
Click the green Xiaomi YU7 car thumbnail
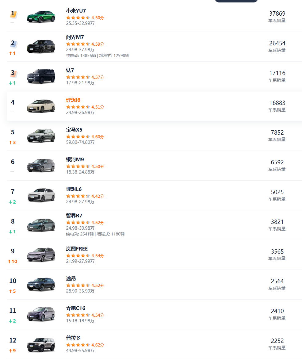(41, 17)
